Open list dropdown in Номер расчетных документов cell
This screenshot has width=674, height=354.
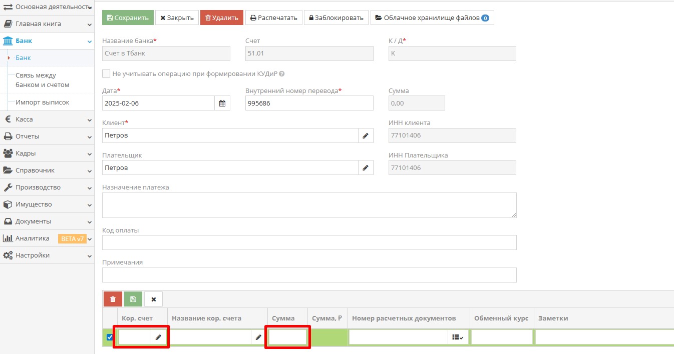click(458, 337)
